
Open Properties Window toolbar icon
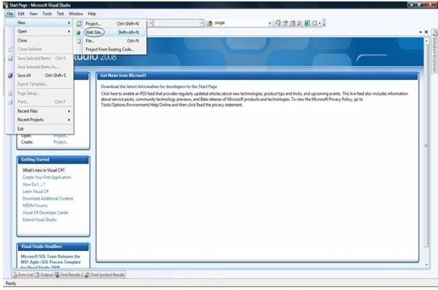(285, 23)
